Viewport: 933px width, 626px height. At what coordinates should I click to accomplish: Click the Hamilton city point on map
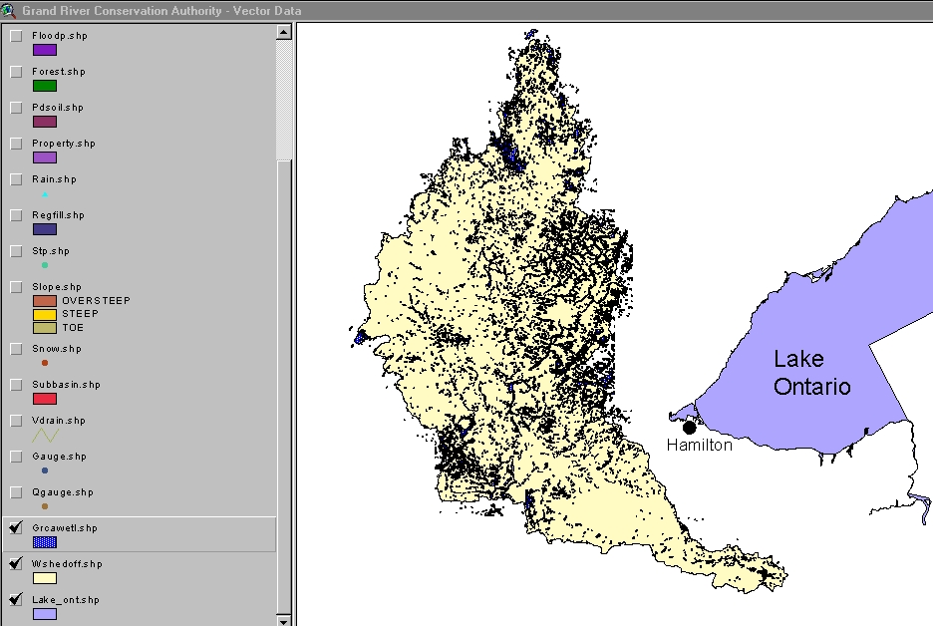click(x=689, y=428)
